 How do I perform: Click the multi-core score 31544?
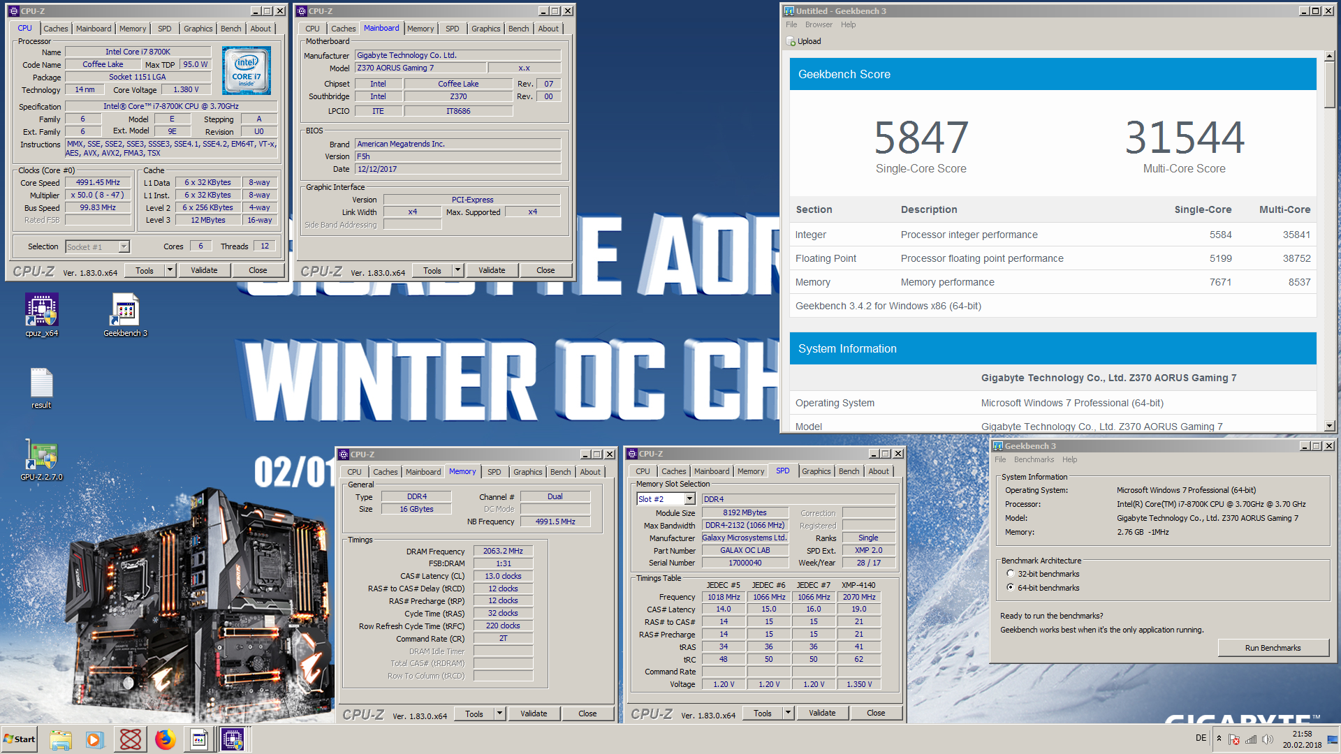pyautogui.click(x=1185, y=137)
